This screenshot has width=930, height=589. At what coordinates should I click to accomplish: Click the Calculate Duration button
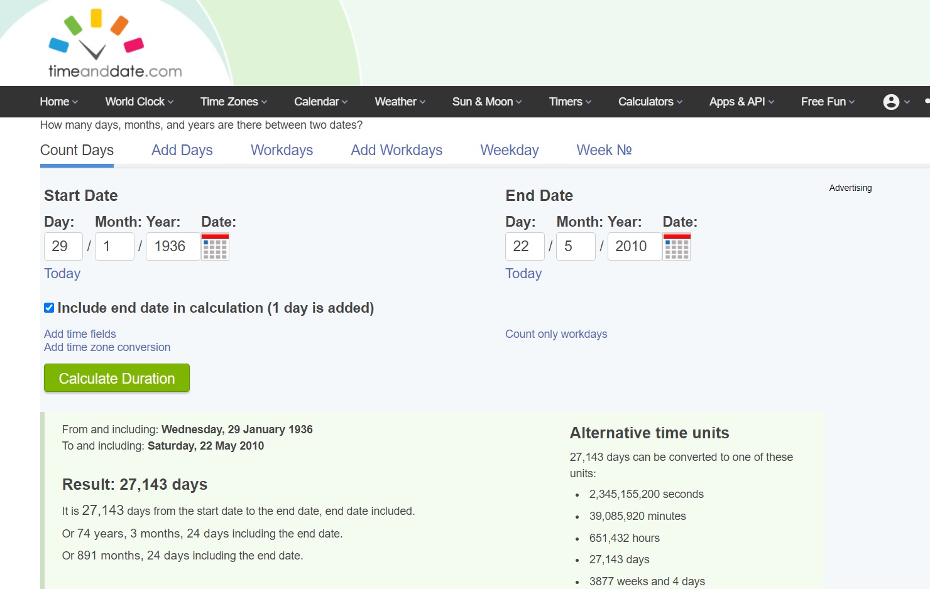tap(117, 378)
